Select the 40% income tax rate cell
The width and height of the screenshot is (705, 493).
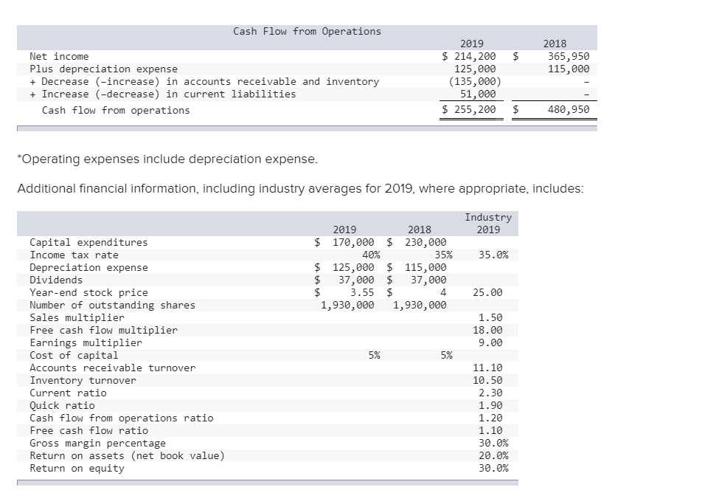371,255
